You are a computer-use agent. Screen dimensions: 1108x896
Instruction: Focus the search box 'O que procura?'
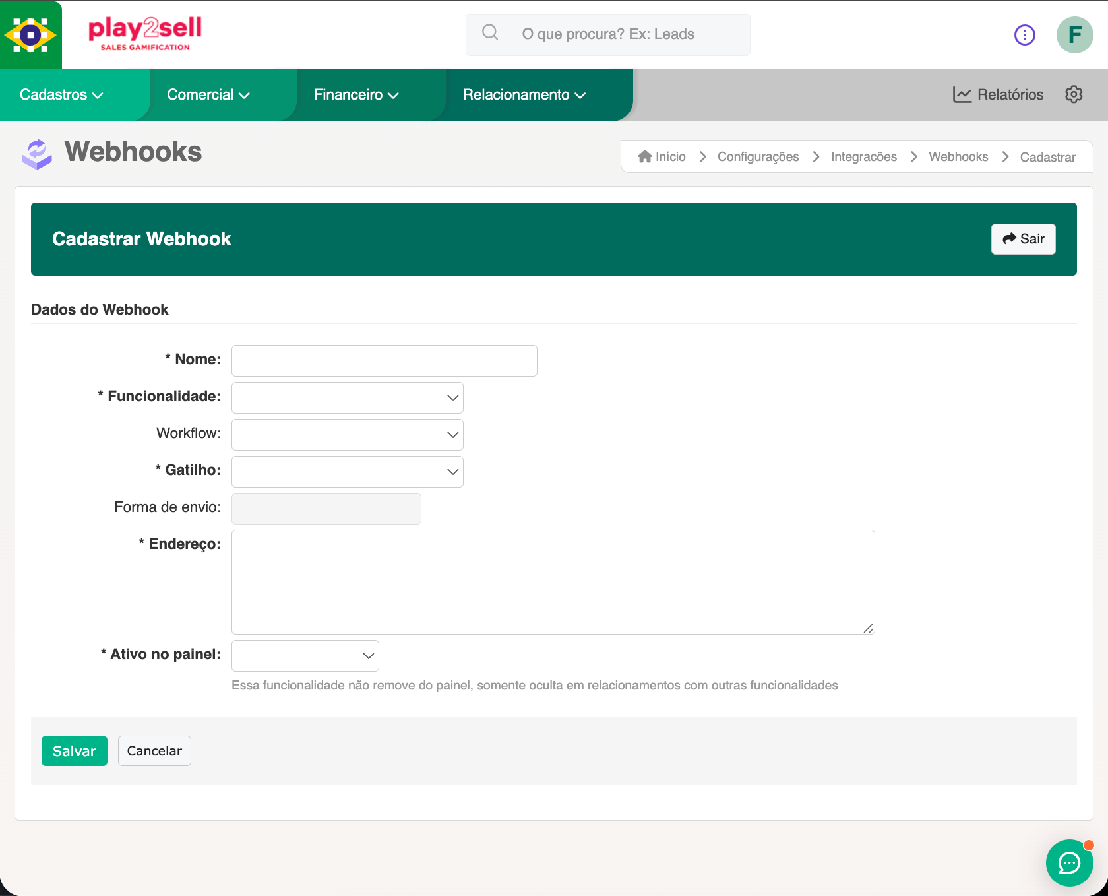click(607, 34)
